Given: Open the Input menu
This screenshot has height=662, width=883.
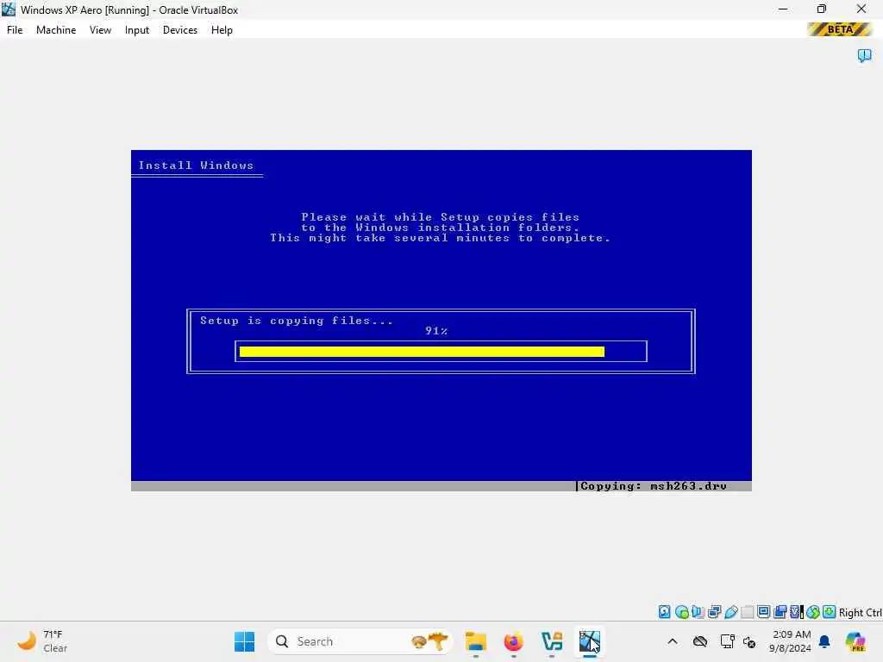Looking at the screenshot, I should tap(137, 30).
